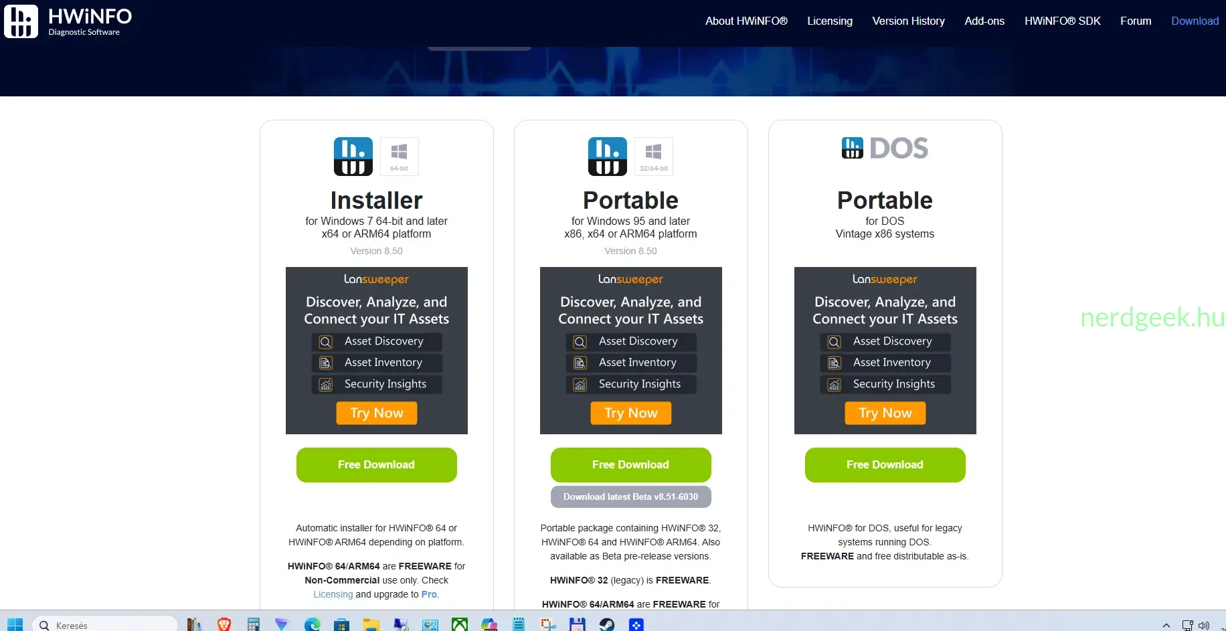Open the Add-ons navigation item

tap(984, 21)
